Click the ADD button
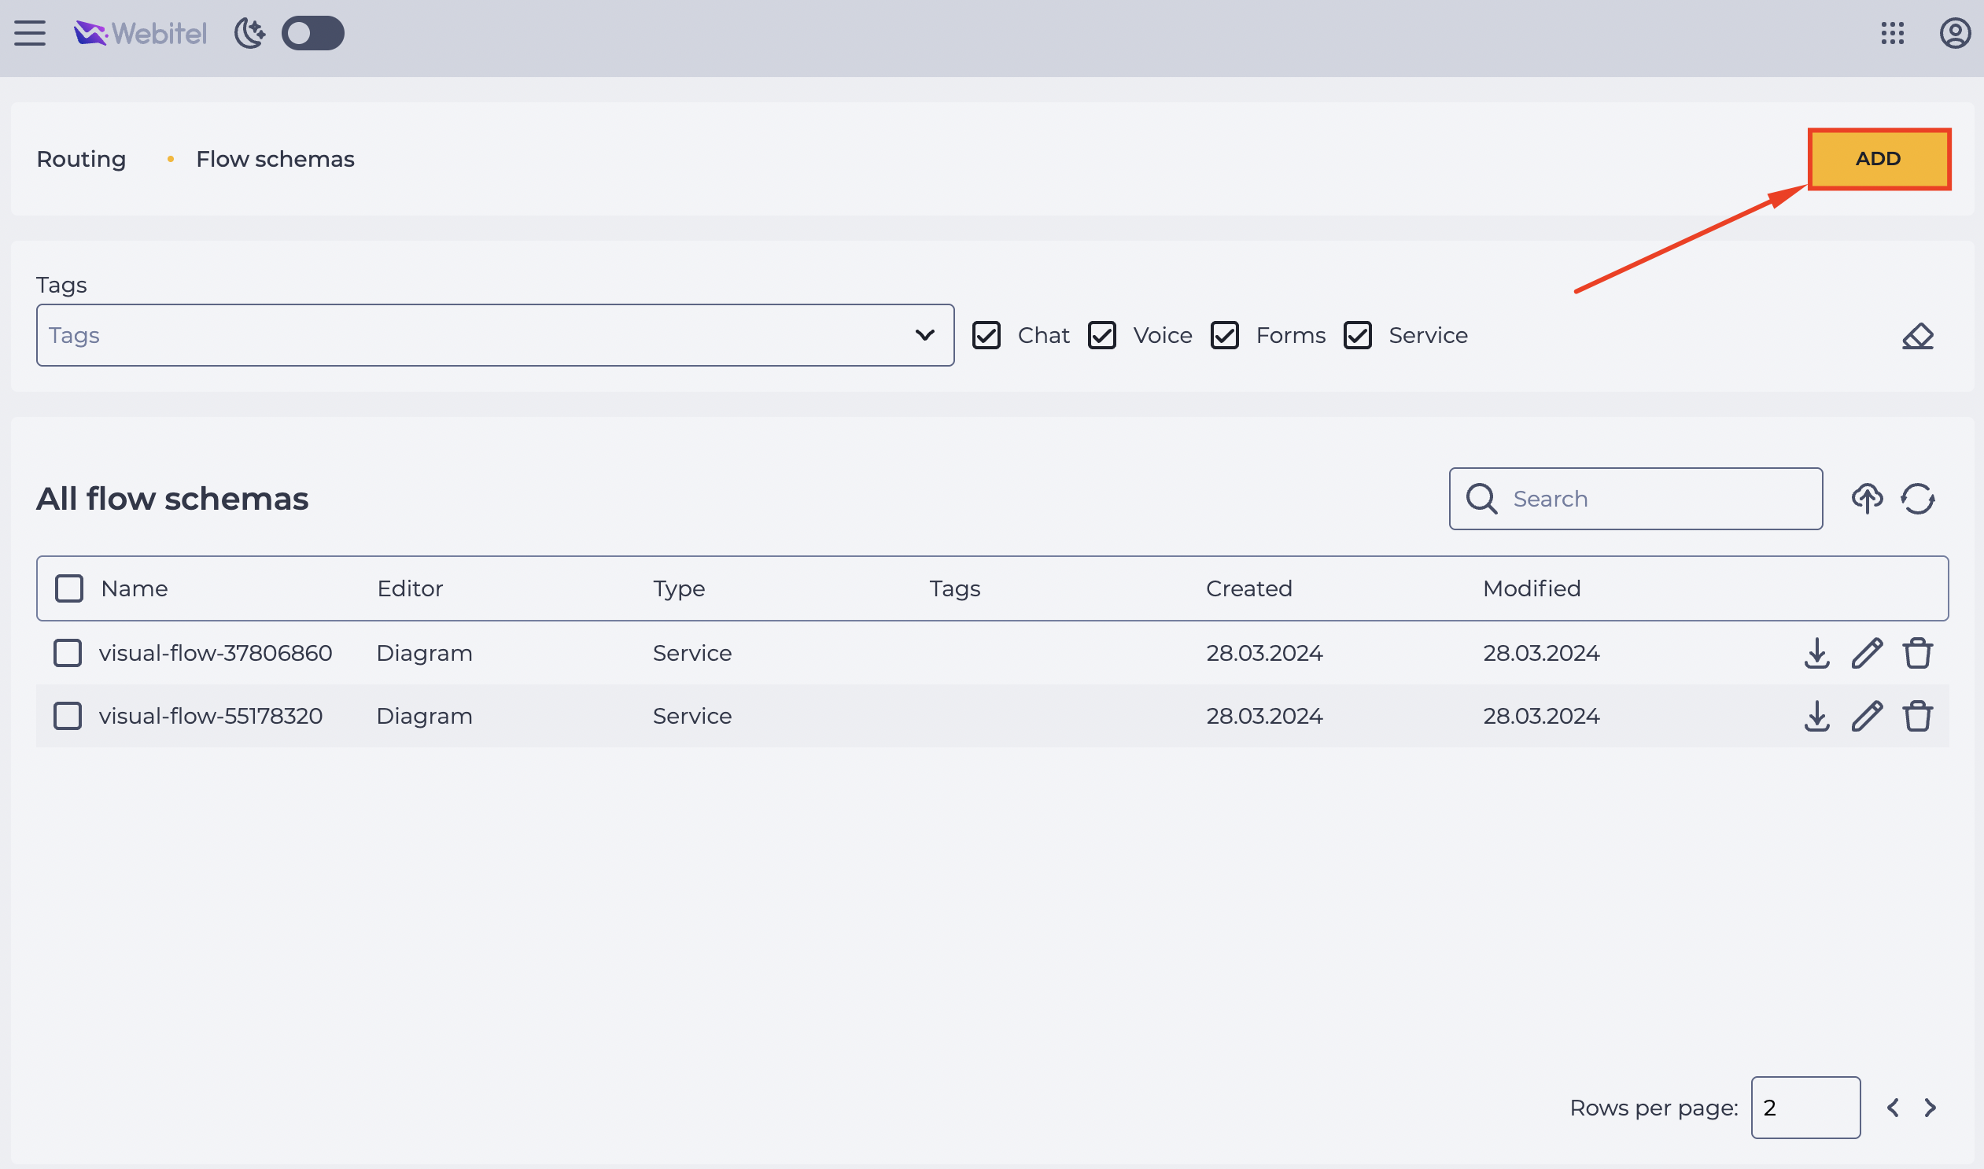The width and height of the screenshot is (1984, 1169). [x=1879, y=158]
